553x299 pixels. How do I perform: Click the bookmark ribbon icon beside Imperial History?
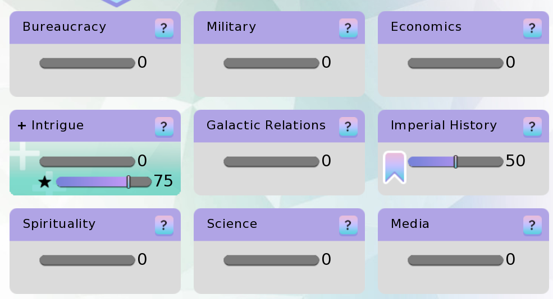[394, 167]
